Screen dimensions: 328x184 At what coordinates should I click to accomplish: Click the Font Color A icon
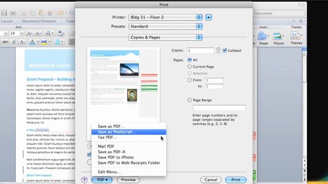(x=32, y=42)
